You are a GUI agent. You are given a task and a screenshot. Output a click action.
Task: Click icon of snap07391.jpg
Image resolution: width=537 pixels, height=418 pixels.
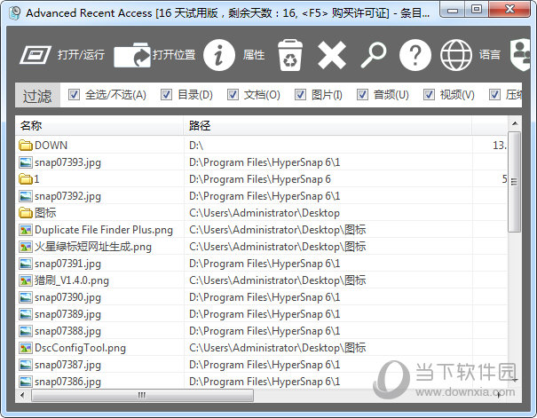pos(26,264)
